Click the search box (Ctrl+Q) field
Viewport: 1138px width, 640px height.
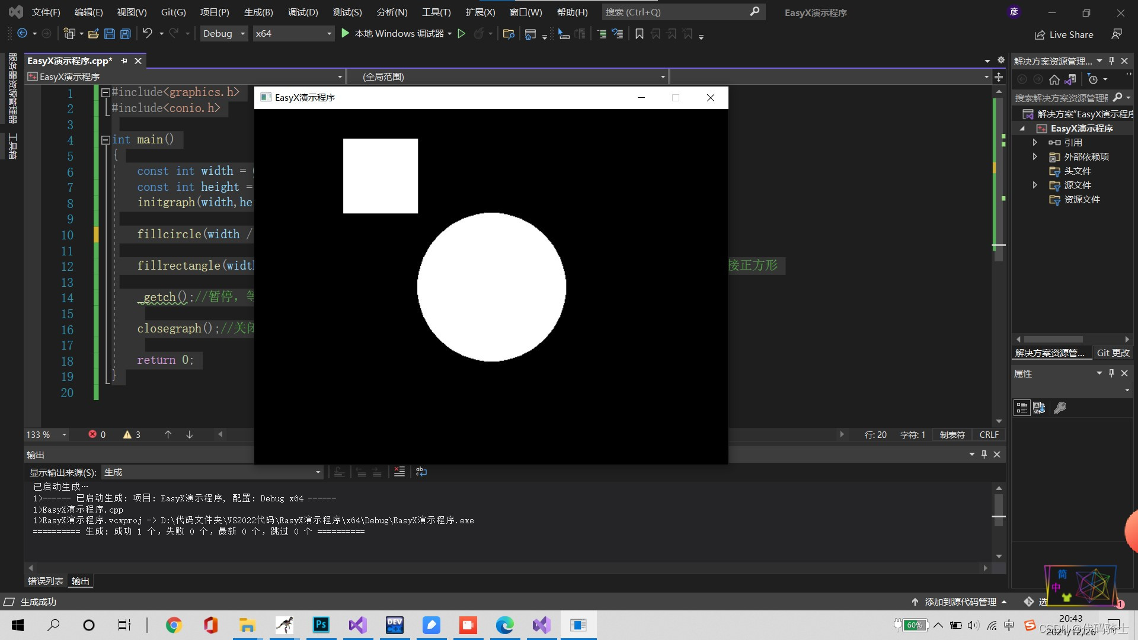point(676,12)
